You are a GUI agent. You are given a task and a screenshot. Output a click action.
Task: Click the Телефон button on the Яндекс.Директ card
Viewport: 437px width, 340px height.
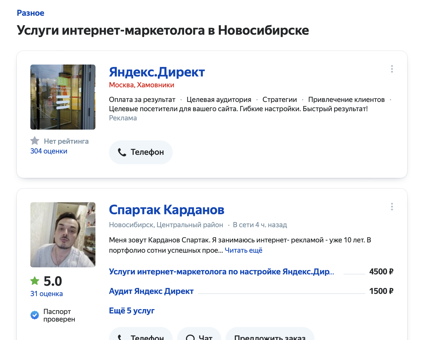[141, 152]
